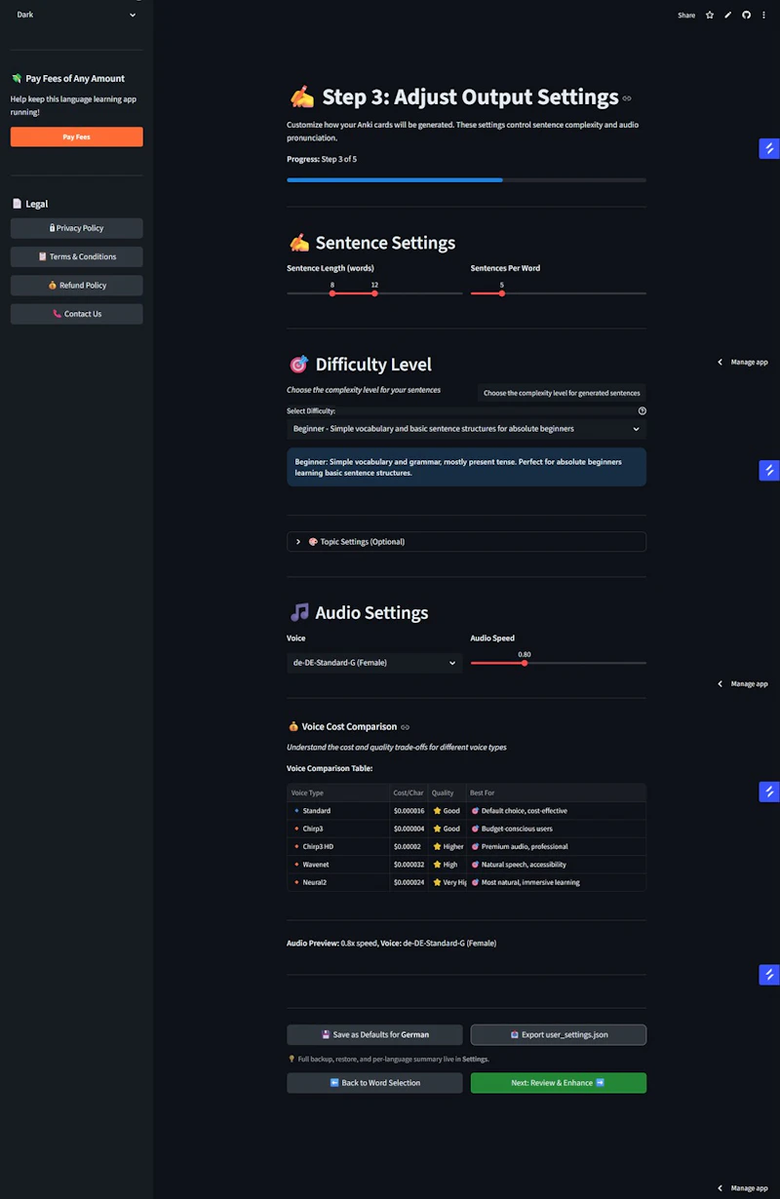Click Sentence Length minimum handle at 8
Screen dimensions: 780x1199
tap(332, 293)
